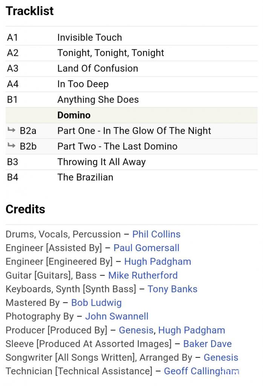
Task: Visit the Mike Rutherford artist page
Action: click(x=143, y=275)
